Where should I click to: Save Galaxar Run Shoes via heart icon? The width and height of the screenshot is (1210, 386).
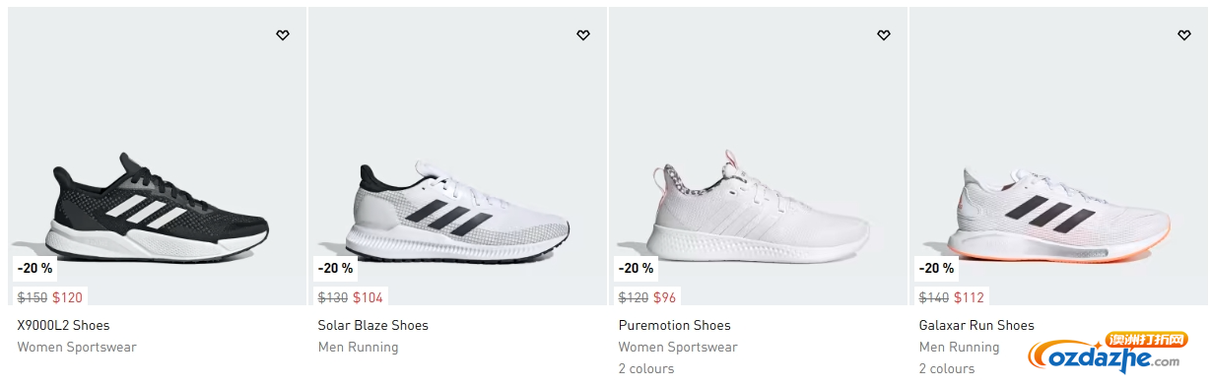tap(1184, 35)
